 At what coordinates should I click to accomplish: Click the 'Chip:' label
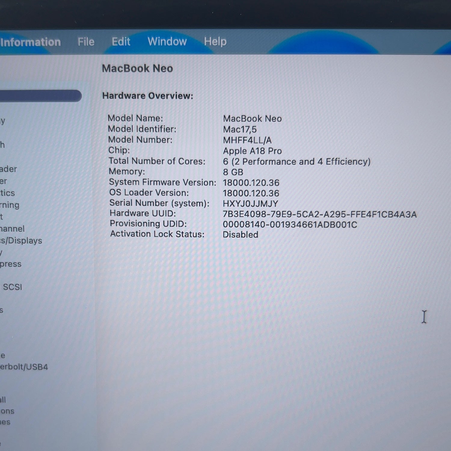point(119,150)
